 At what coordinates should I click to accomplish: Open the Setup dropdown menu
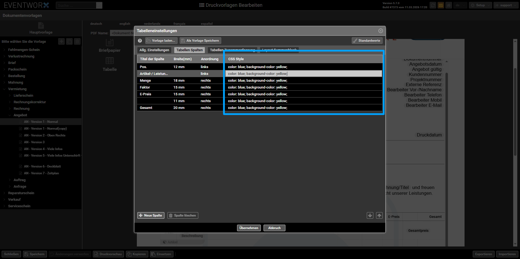coord(480,5)
